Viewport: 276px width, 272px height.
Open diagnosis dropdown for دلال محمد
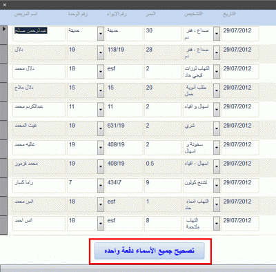[x=217, y=72]
